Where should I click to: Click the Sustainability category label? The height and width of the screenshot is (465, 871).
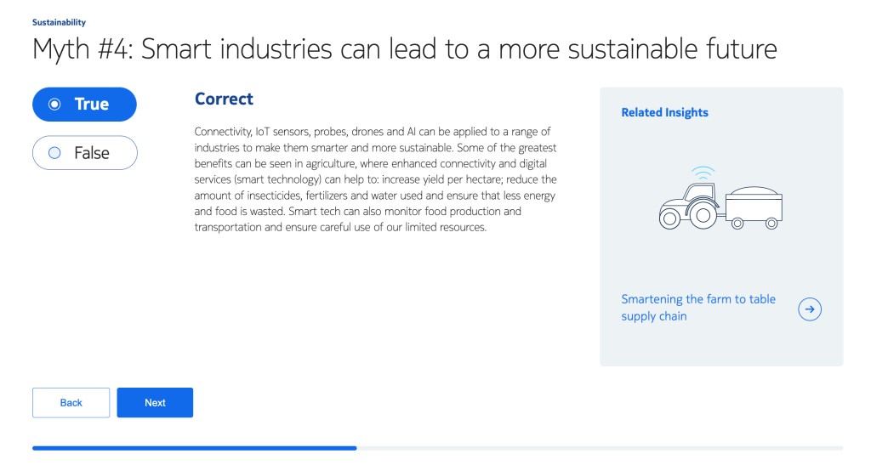pos(59,22)
